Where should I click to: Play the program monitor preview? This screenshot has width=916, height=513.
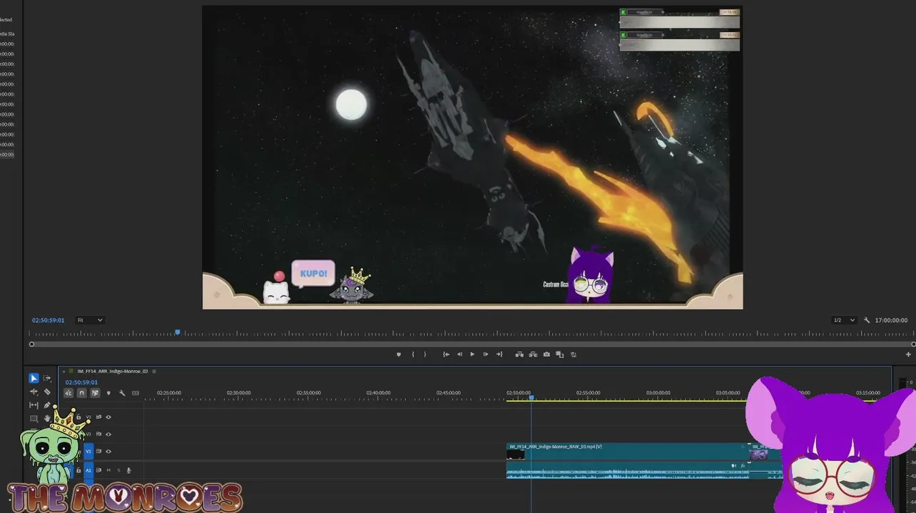tap(472, 354)
